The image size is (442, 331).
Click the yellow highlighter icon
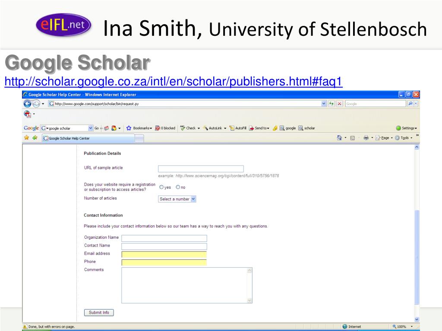(x=275, y=128)
